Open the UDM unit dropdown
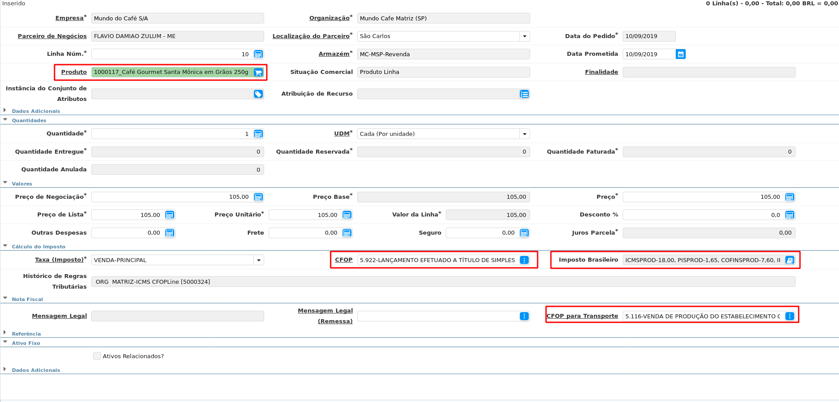The image size is (839, 402). 525,134
